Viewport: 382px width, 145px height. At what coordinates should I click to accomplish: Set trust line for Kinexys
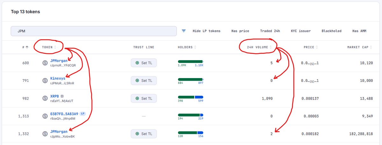[x=144, y=81]
